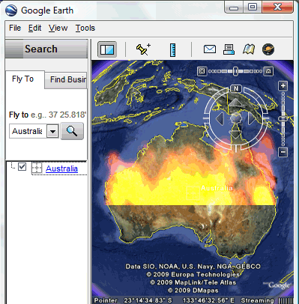Click the print icon in toolbar
The width and height of the screenshot is (299, 304).
pos(229,49)
